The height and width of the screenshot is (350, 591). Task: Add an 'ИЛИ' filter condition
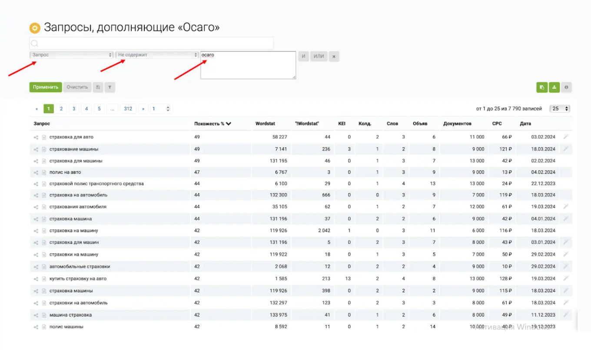click(x=319, y=56)
